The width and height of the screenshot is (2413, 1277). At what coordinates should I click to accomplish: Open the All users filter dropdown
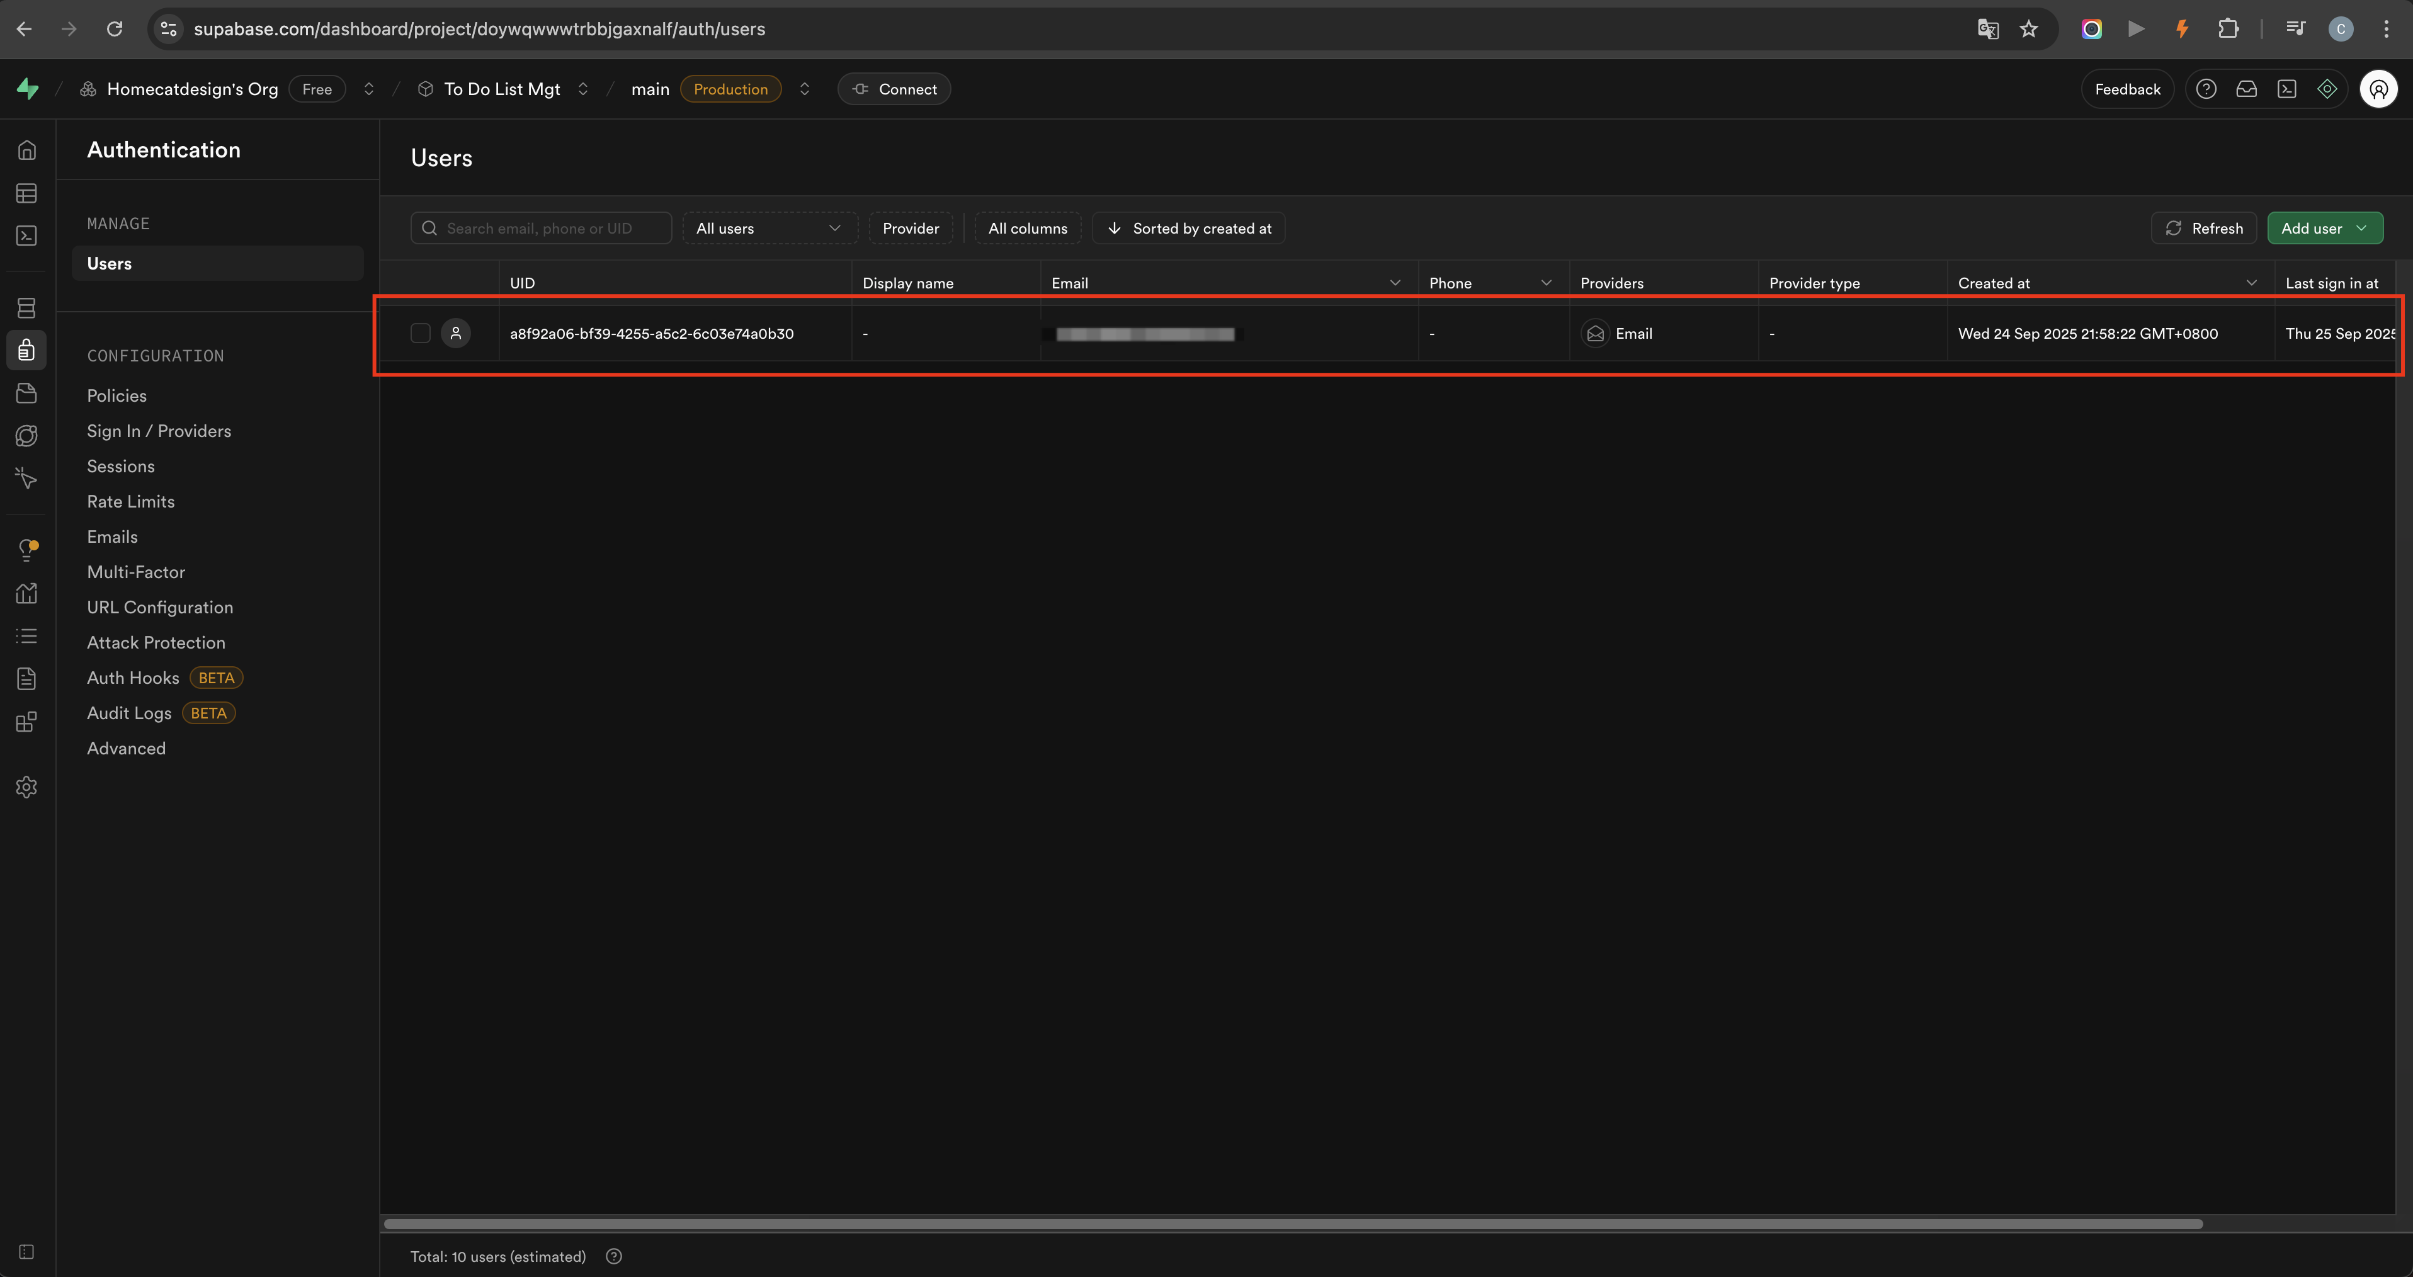[770, 229]
